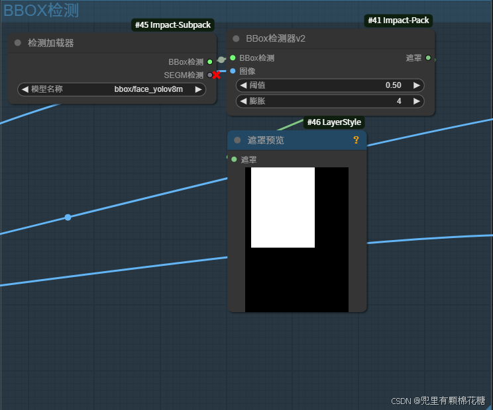The image size is (493, 410).
Task: Select the 检测加载器 node title
Action: (x=50, y=43)
